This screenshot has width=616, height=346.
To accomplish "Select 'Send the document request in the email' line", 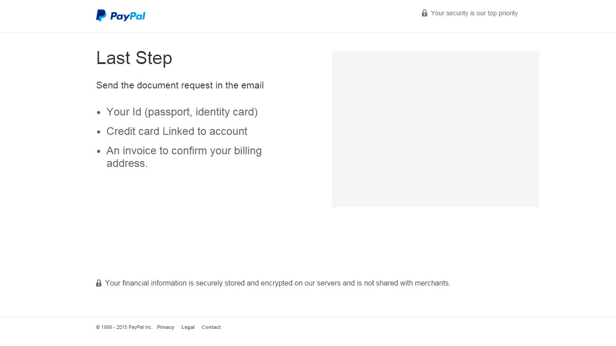I will point(180,85).
